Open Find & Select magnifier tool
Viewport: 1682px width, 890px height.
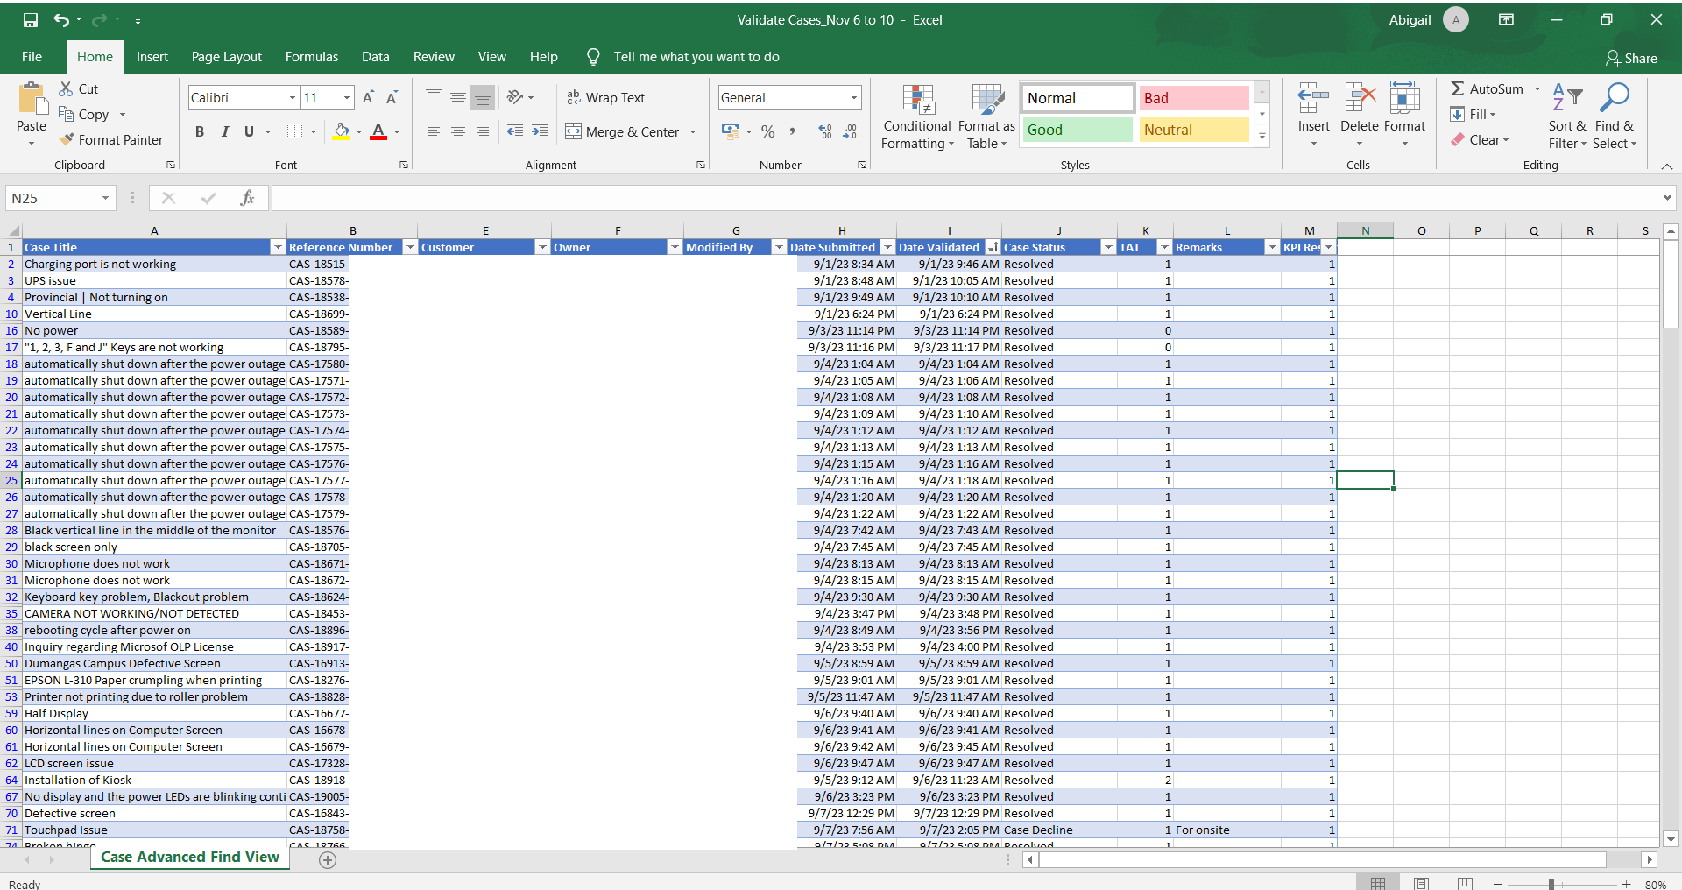pos(1614,98)
